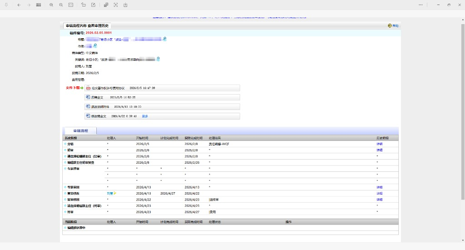Click the thumbnail grid view icon
The height and width of the screenshot is (250, 465).
(39, 5)
